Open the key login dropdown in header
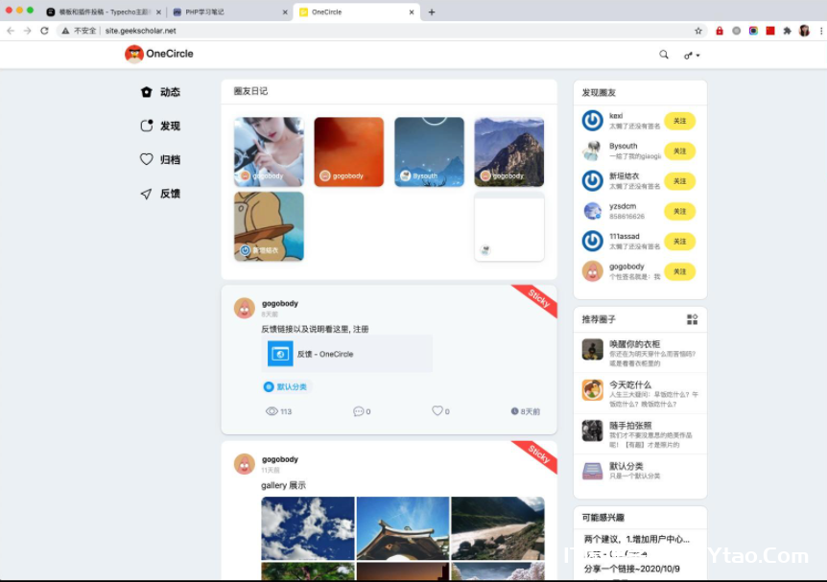This screenshot has width=827, height=582. point(691,56)
